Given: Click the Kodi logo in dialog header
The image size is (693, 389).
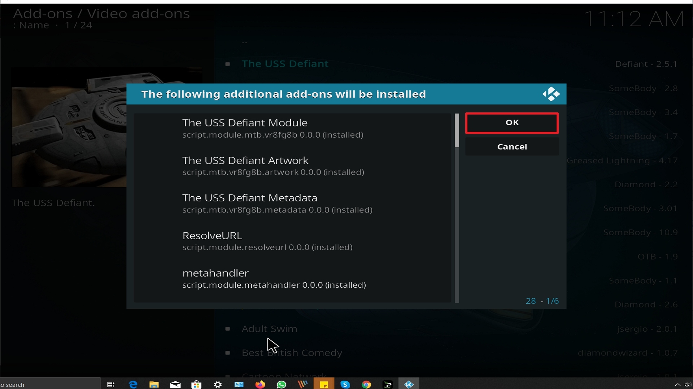Looking at the screenshot, I should coord(551,94).
